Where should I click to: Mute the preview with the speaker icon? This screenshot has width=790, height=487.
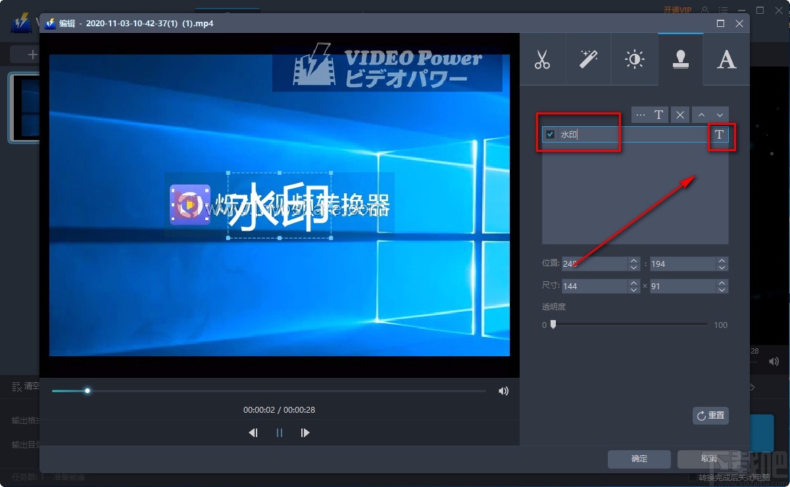pyautogui.click(x=503, y=390)
